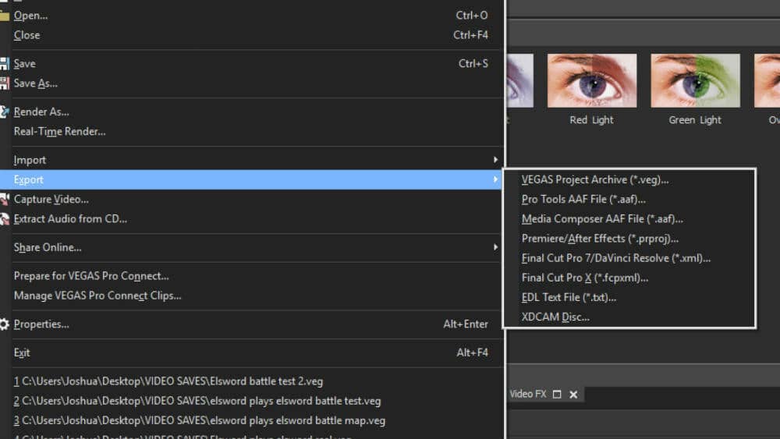Expand the Import submenu

(250, 160)
